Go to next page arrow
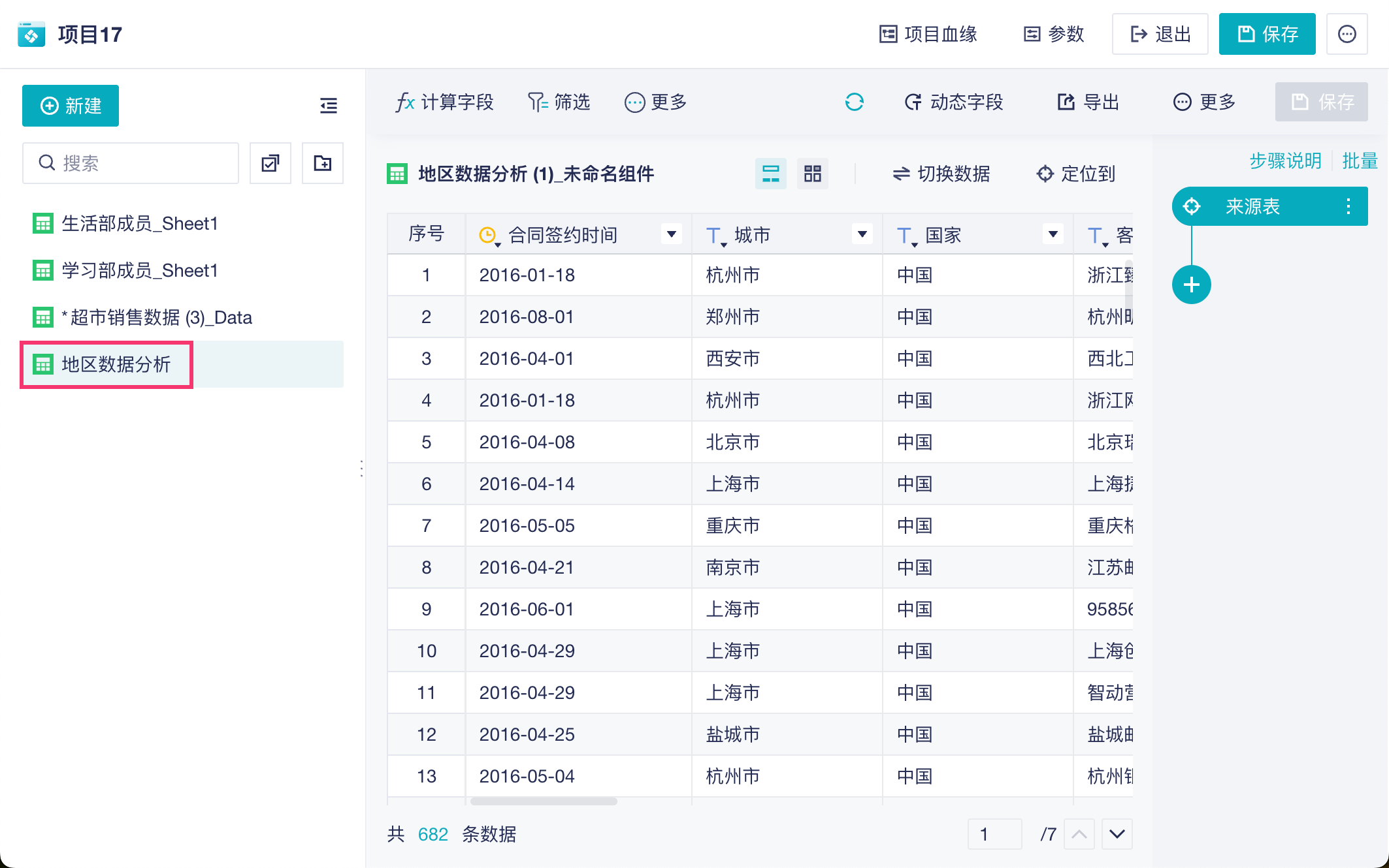Viewport: 1389px width, 868px height. (x=1117, y=834)
